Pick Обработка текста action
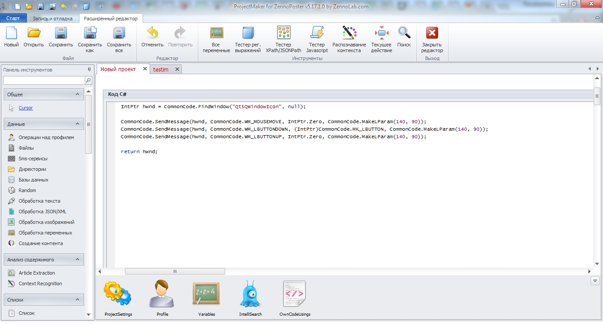The image size is (603, 325). (39, 201)
